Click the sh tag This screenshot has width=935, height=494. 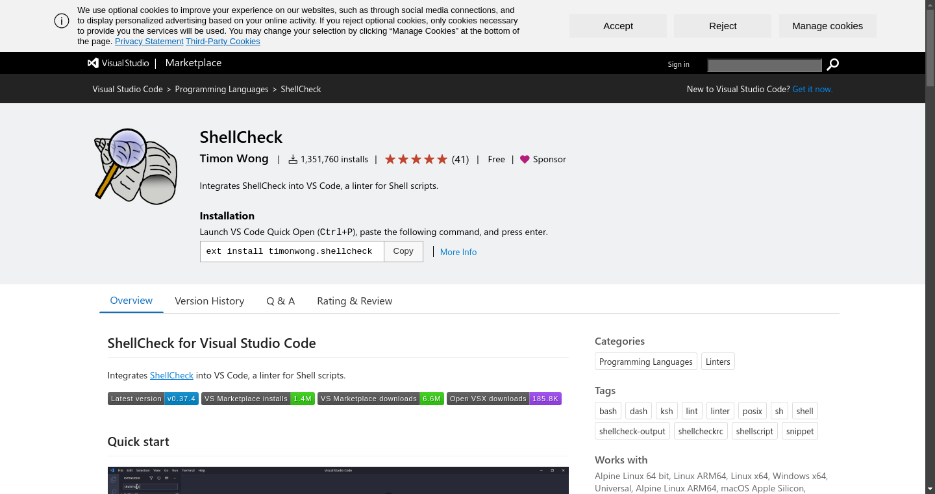(x=780, y=411)
